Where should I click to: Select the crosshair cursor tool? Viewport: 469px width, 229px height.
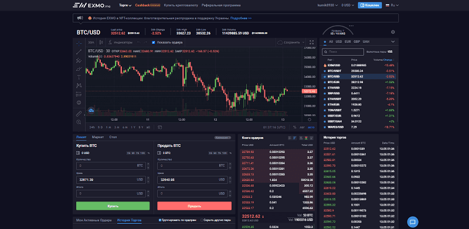79,43
